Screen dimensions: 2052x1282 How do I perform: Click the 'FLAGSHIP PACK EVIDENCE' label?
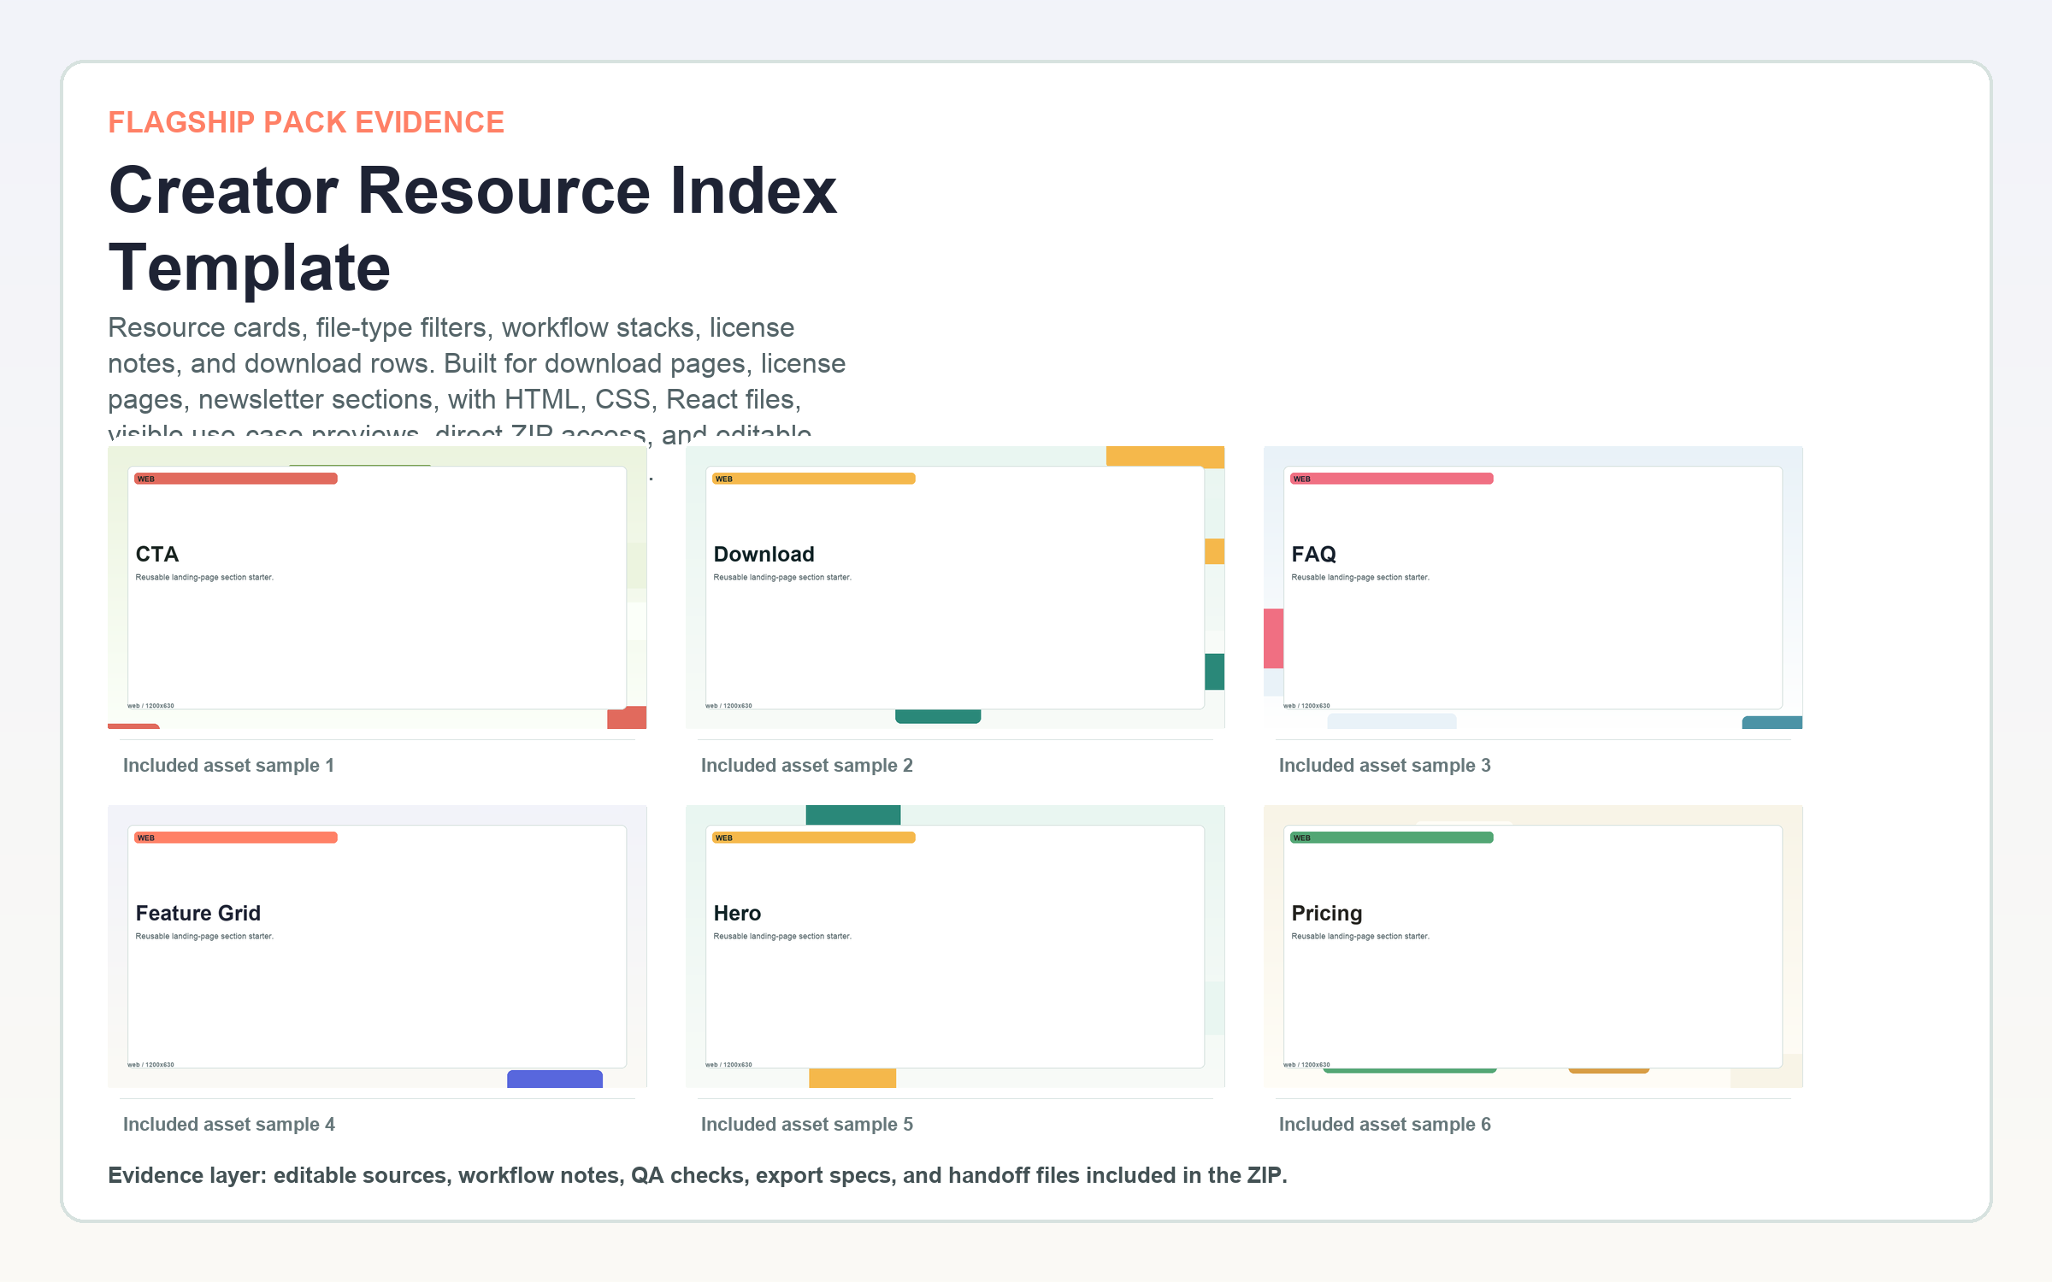(306, 122)
